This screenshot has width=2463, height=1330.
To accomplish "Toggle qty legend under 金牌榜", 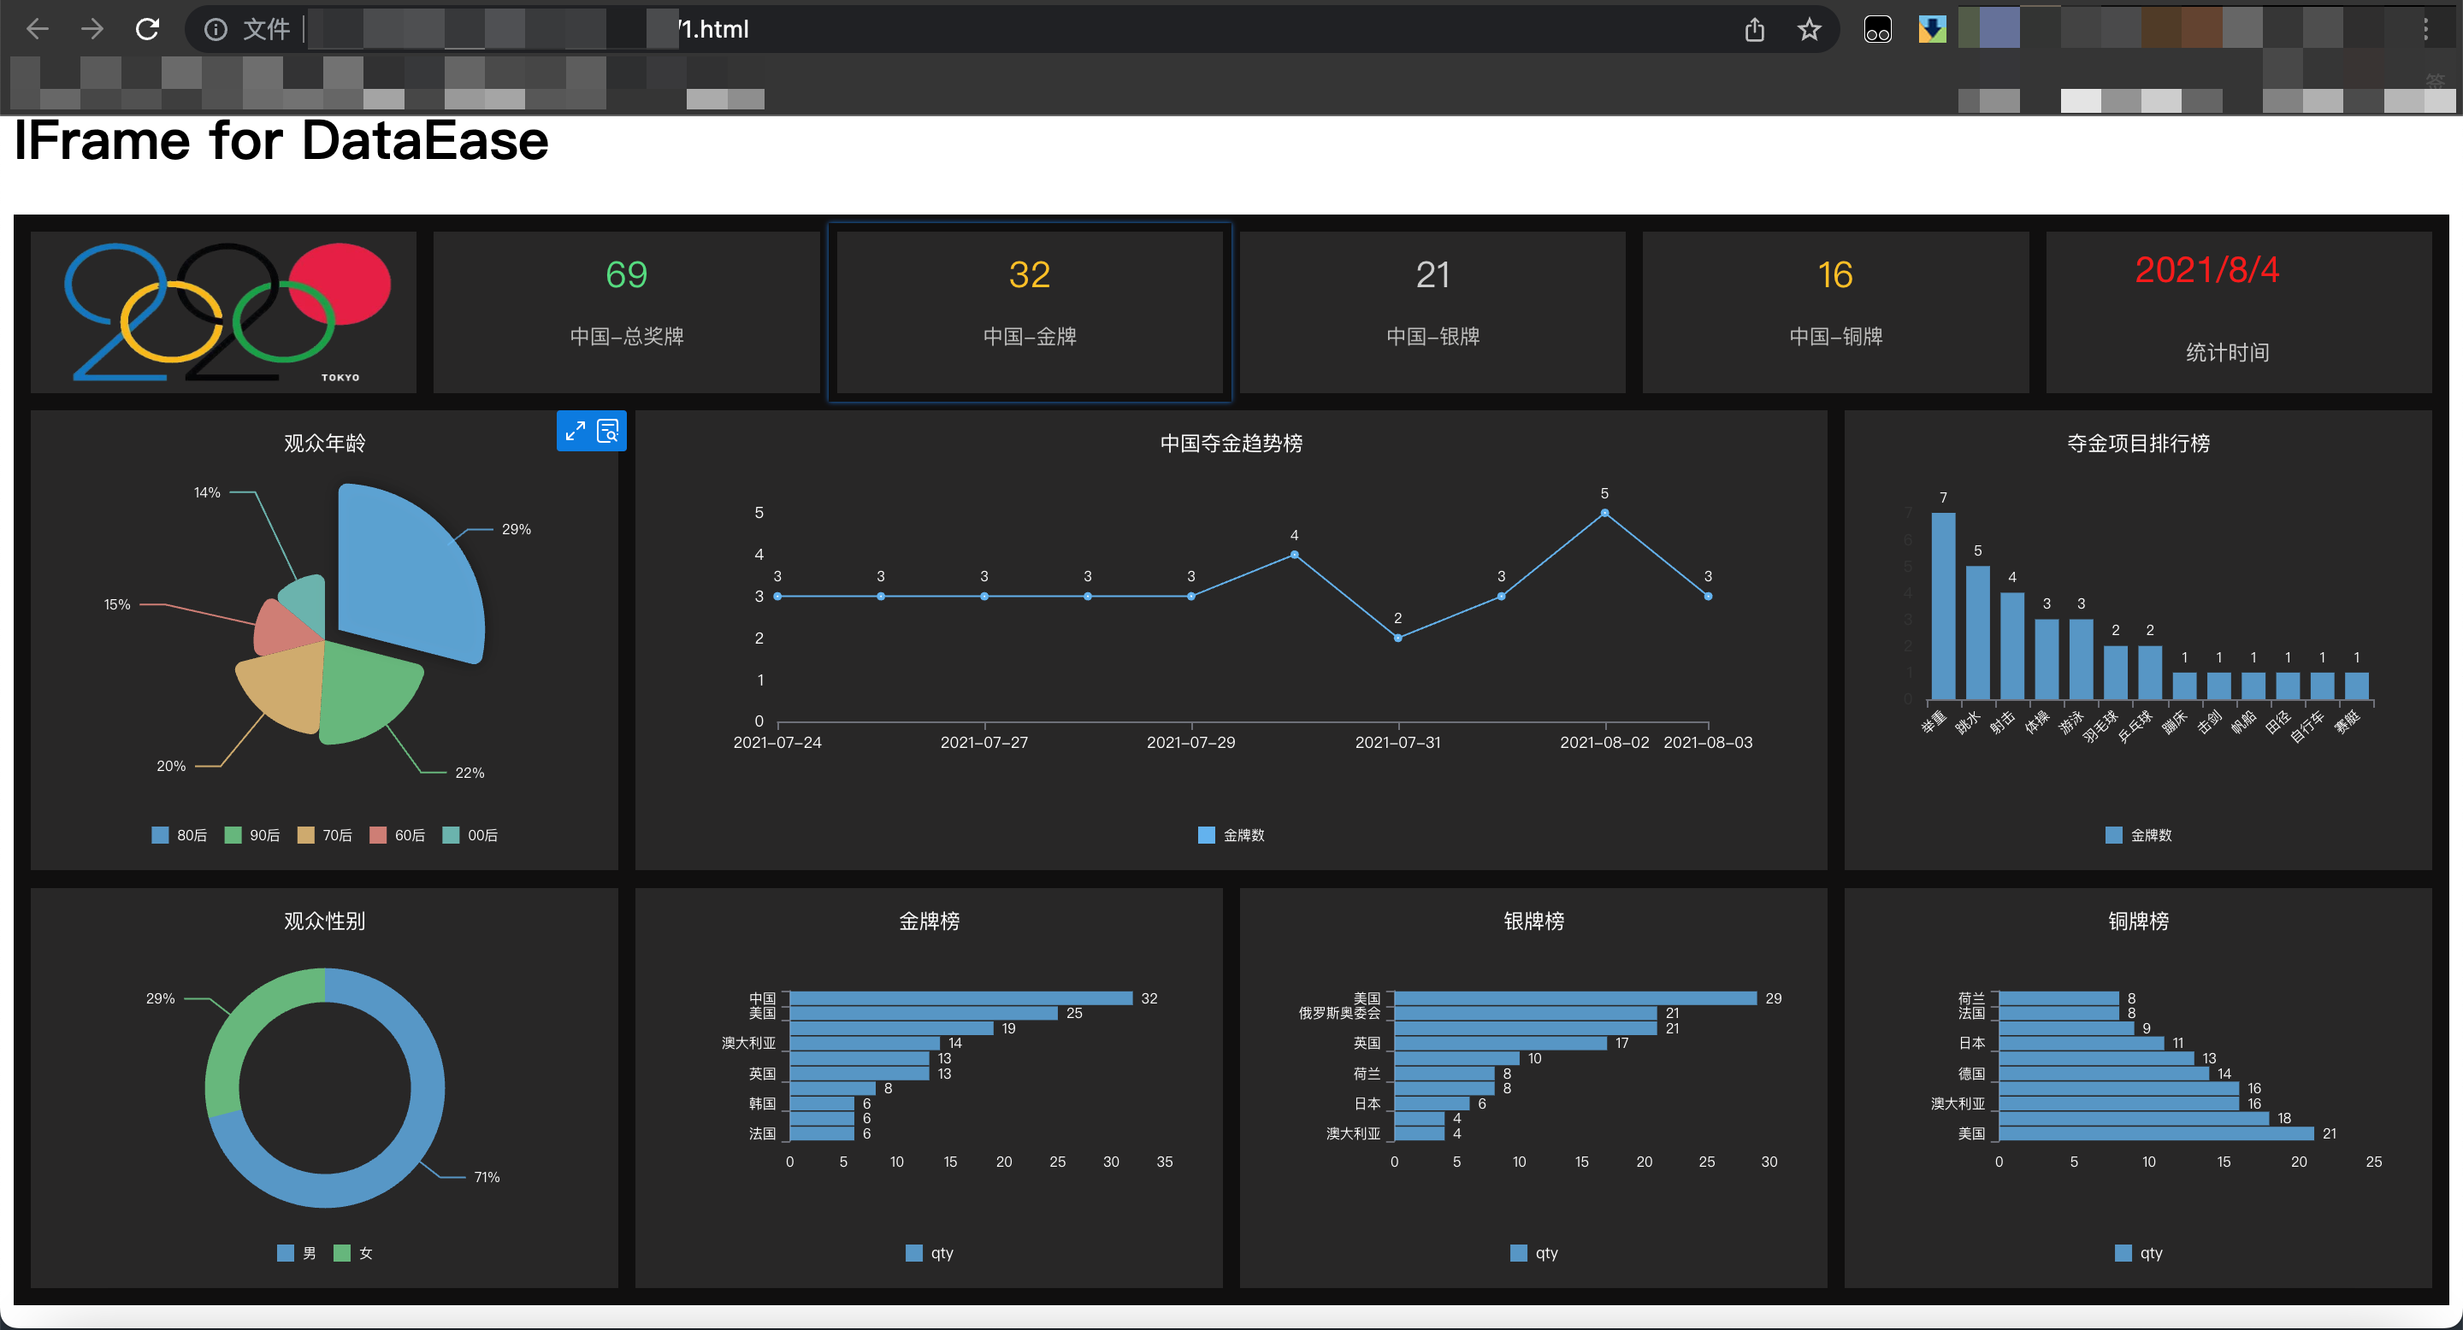I will pyautogui.click(x=930, y=1252).
